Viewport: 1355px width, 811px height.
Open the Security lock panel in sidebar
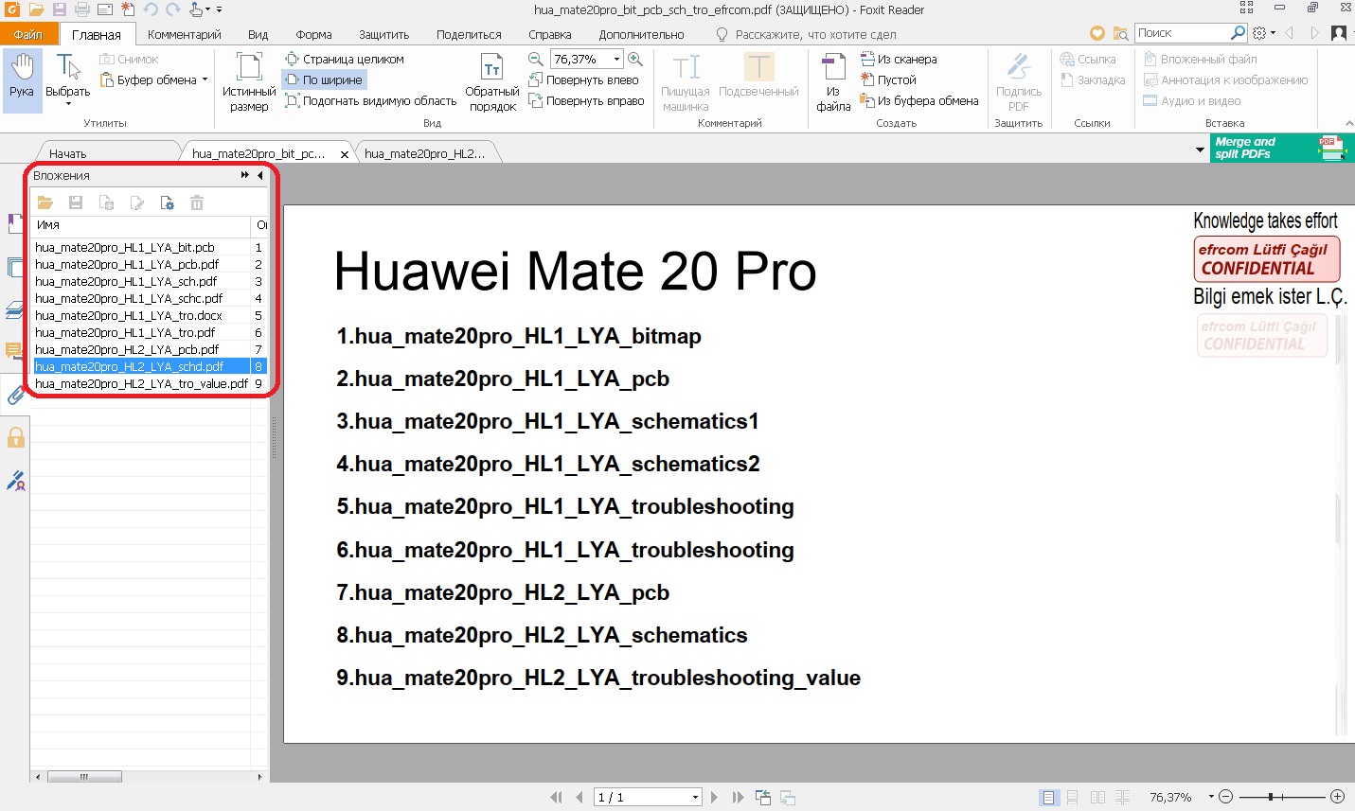click(x=15, y=437)
